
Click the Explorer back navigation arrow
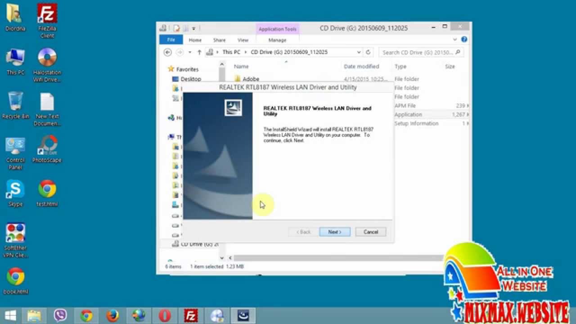pos(167,52)
